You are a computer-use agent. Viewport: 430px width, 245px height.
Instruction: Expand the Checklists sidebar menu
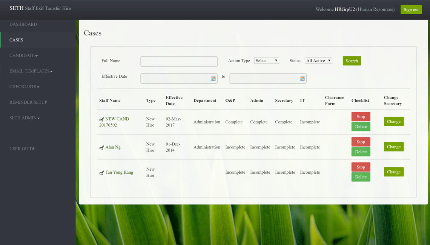(25, 87)
